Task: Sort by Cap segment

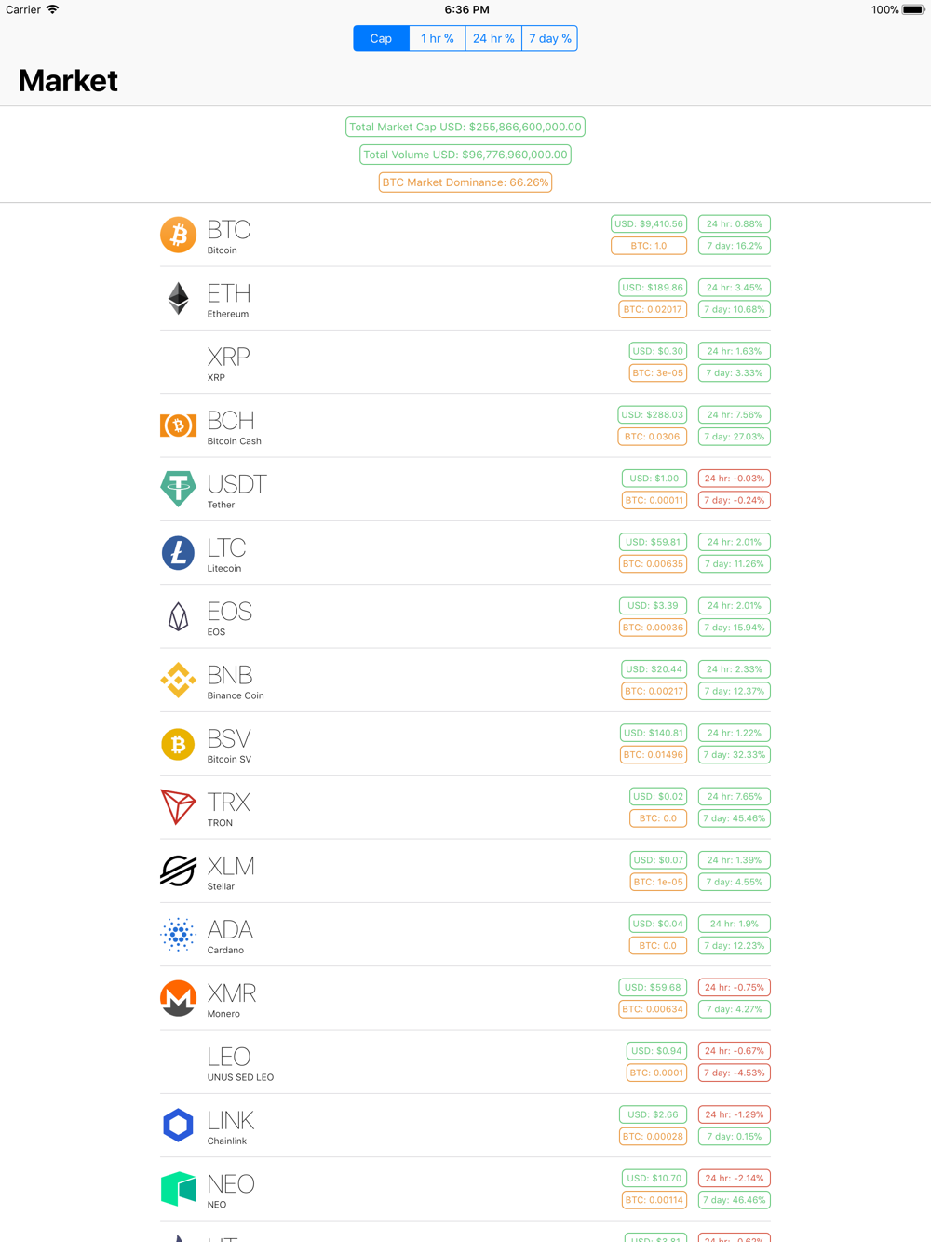Action: point(381,38)
